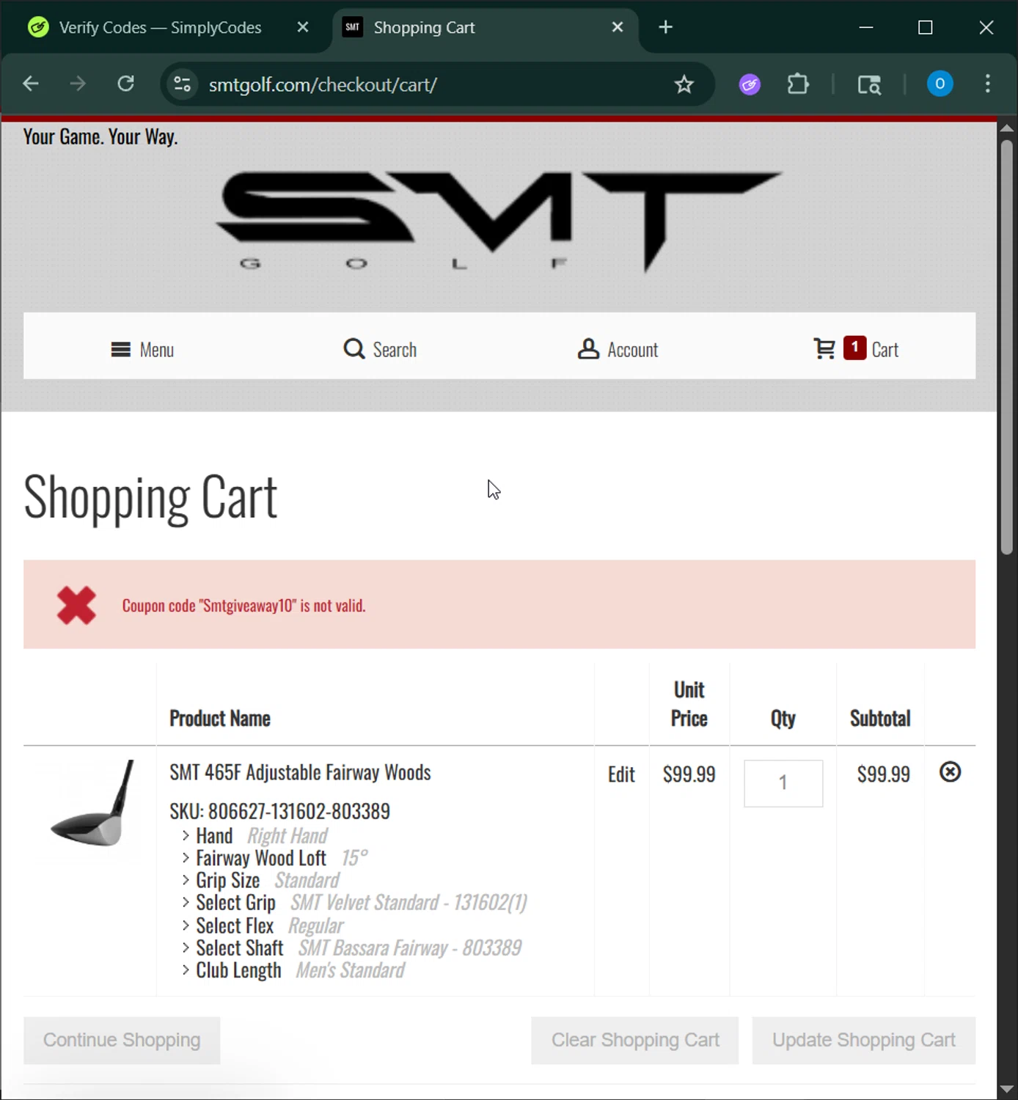Click Edit for the fairway wood item
This screenshot has width=1018, height=1100.
[x=621, y=774]
